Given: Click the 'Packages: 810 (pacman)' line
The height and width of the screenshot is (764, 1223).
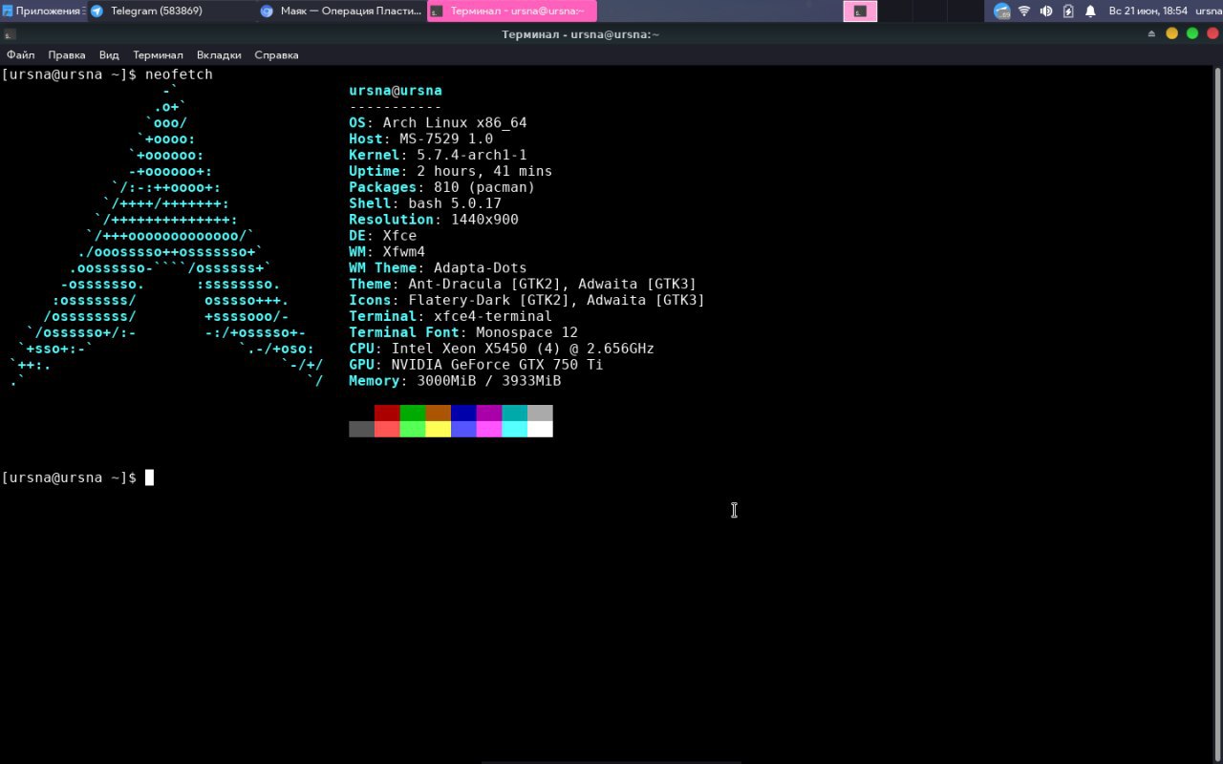Looking at the screenshot, I should [x=441, y=188].
